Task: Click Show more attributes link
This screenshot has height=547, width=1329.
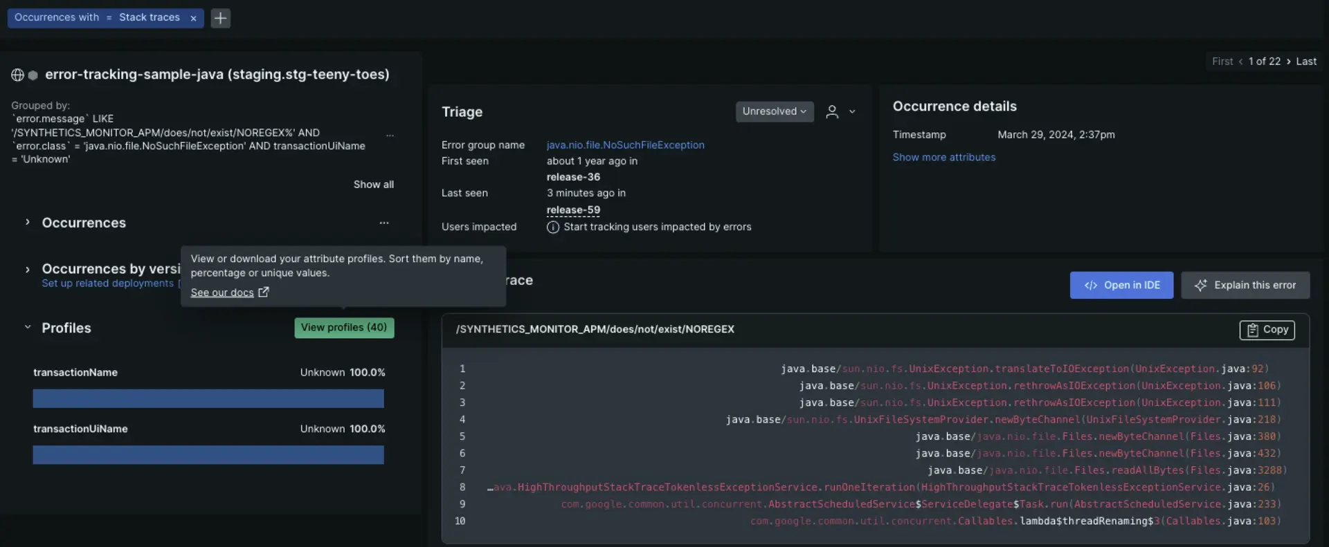Action: (x=943, y=158)
